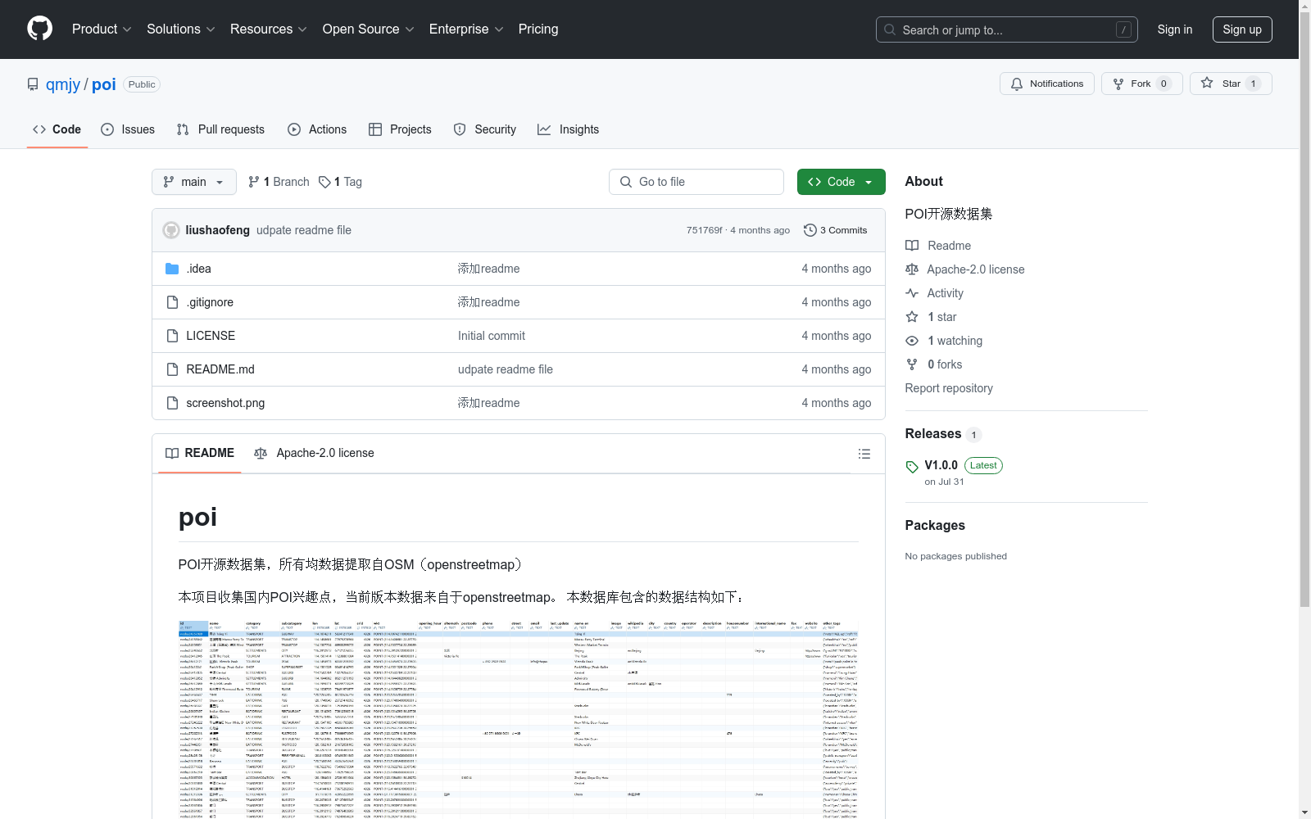Open the V1.0.0 release link
The image size is (1311, 819).
click(941, 465)
